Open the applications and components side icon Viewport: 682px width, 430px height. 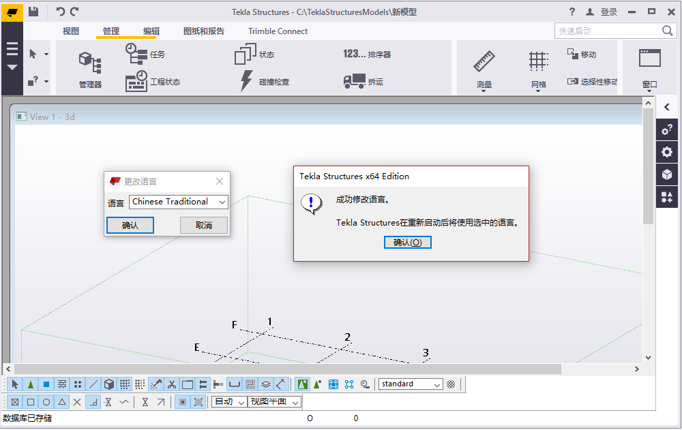pyautogui.click(x=667, y=197)
